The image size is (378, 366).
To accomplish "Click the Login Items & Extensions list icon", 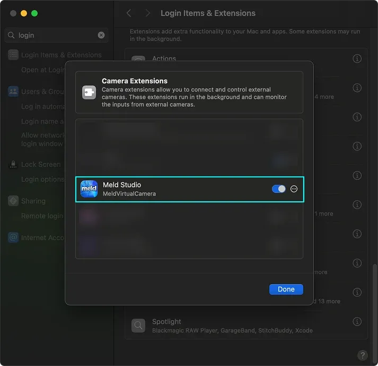I will pos(13,55).
